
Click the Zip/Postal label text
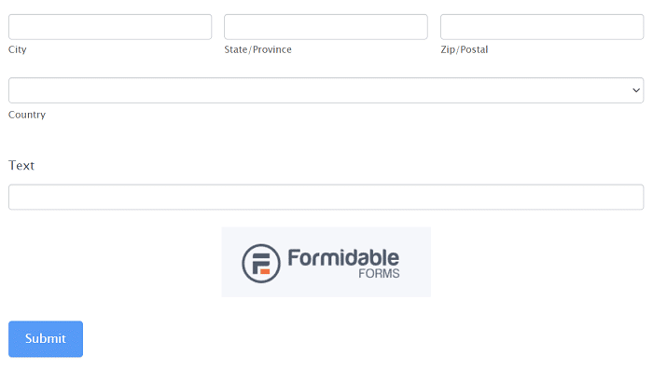465,49
